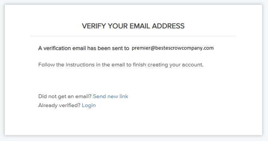Click the word 'verification' in the bold sentence
The width and height of the screenshot is (268, 141).
point(57,48)
